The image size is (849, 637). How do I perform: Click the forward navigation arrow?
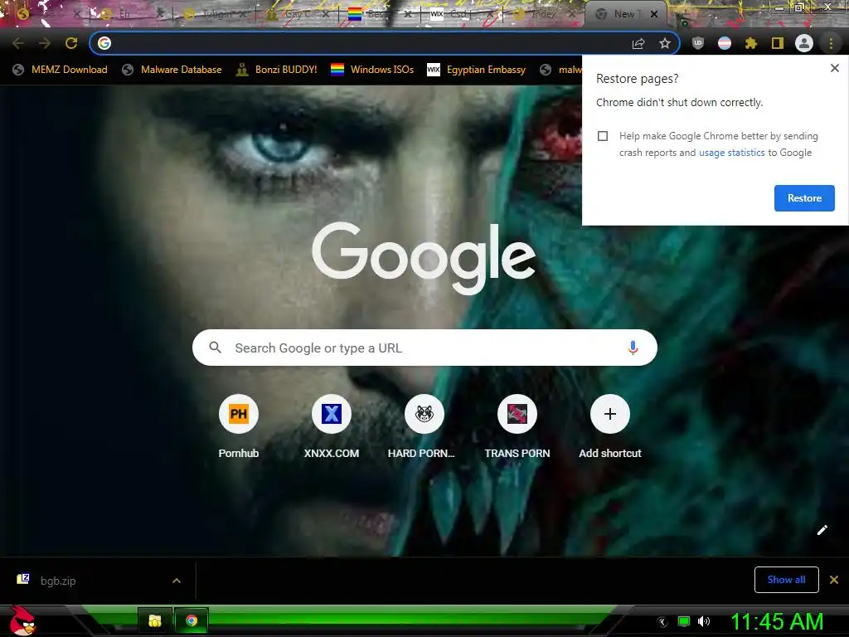tap(45, 43)
